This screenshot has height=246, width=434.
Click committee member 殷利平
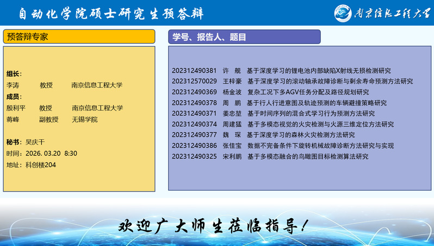[x=16, y=108]
